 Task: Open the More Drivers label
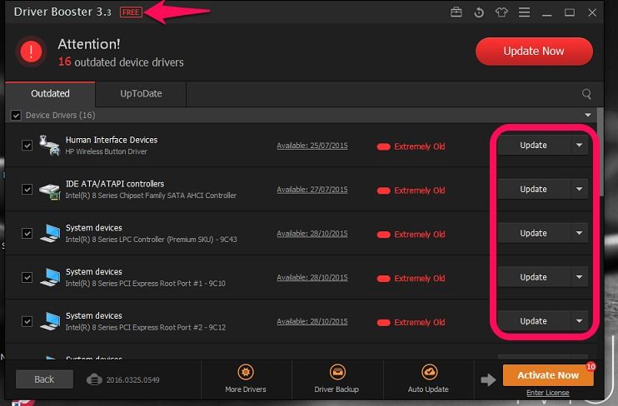coord(246,389)
